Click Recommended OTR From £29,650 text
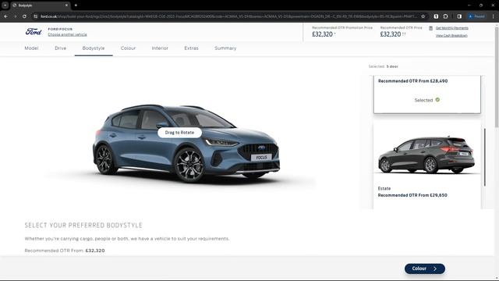 click(412, 195)
